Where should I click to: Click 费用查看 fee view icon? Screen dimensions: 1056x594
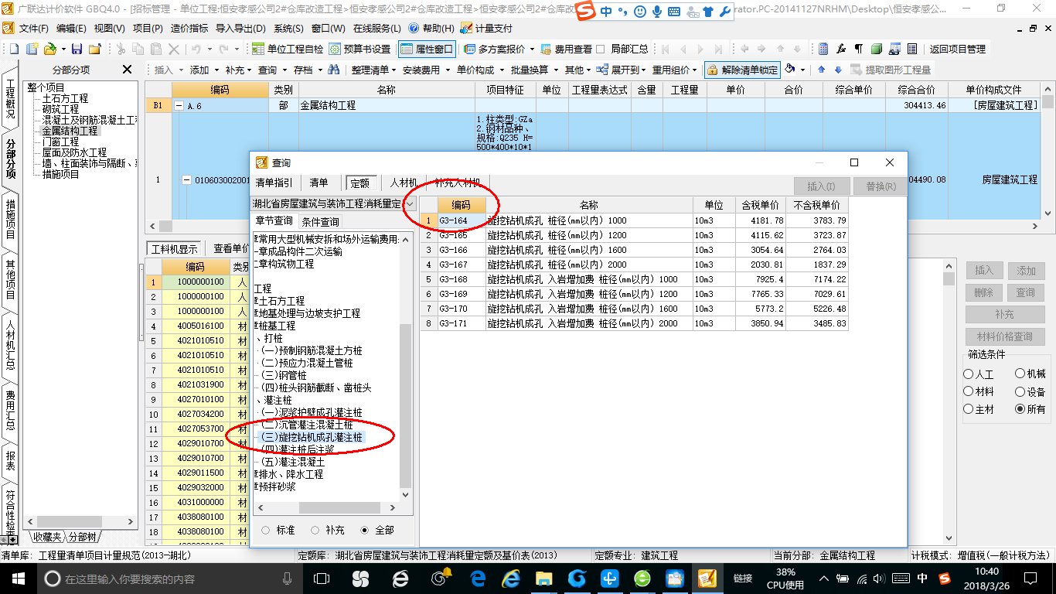point(567,49)
